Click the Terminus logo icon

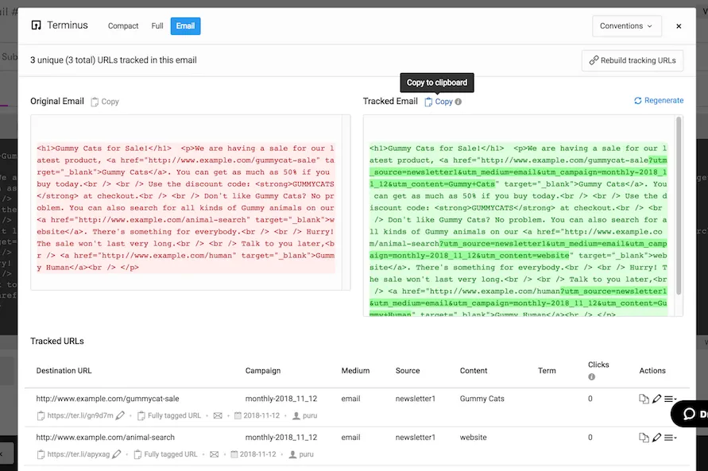tap(34, 25)
